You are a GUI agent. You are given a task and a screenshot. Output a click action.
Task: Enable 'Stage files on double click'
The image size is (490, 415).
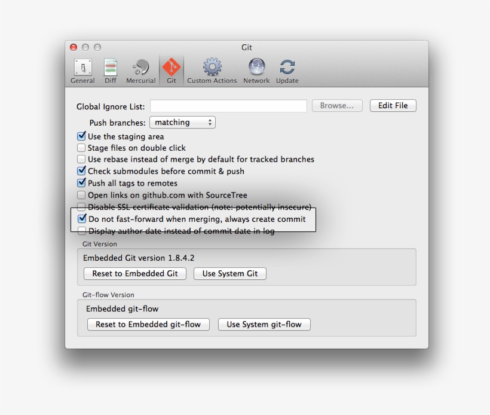click(81, 148)
